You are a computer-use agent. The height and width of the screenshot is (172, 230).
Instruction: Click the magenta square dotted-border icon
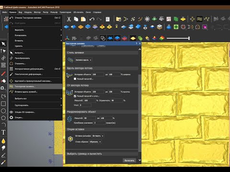(205, 27)
